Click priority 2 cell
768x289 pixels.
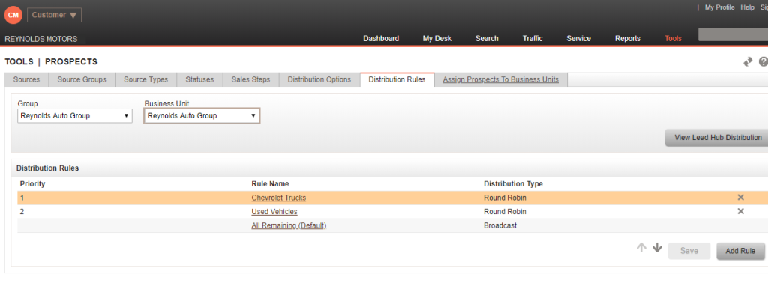22,211
